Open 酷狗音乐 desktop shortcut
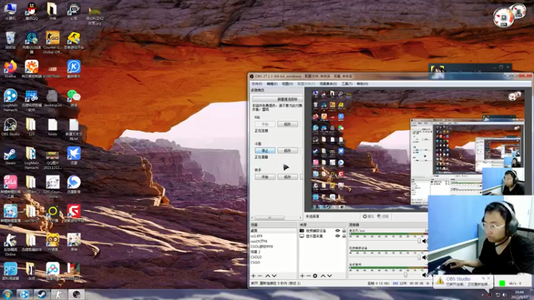Screen dimensions: 534x300 73,69
